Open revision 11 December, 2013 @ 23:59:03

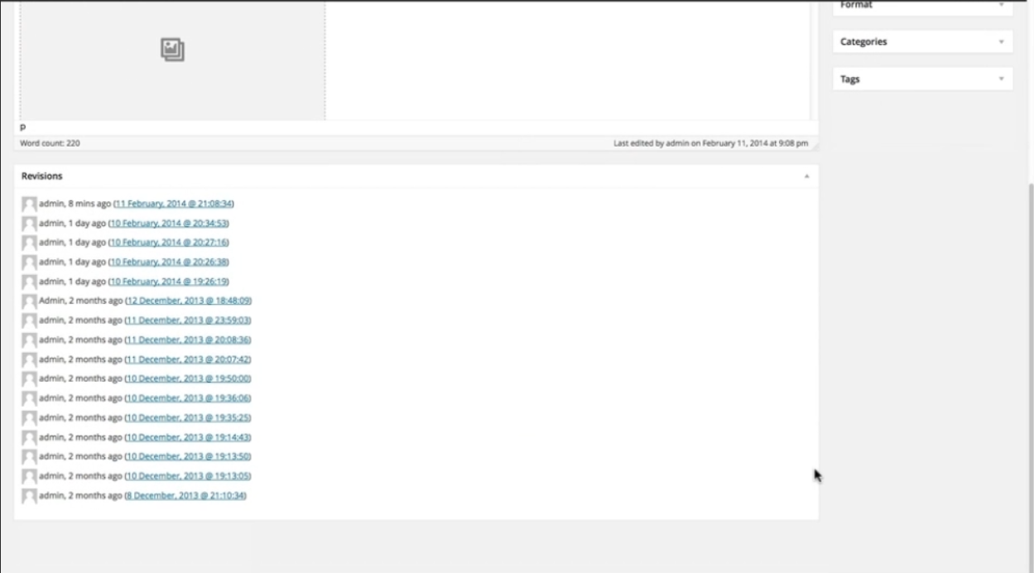click(x=189, y=320)
